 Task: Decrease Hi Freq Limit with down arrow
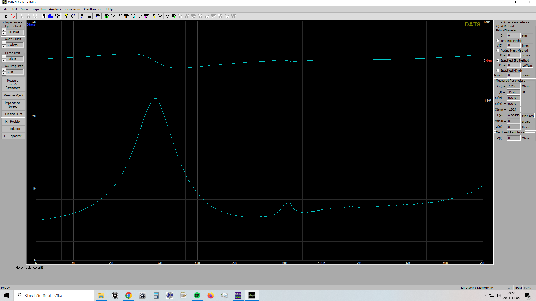pyautogui.click(x=4, y=60)
